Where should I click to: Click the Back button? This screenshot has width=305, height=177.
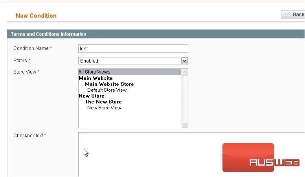(293, 15)
